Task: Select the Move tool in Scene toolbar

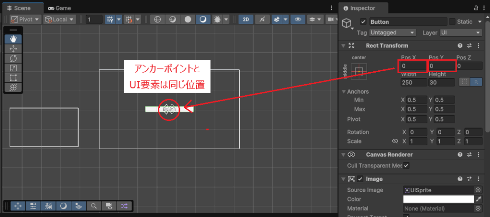Action: (x=13, y=49)
